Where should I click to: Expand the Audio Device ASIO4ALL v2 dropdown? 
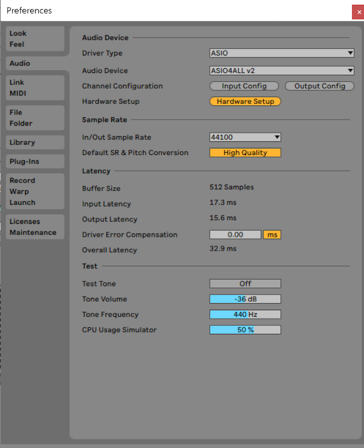[x=281, y=71]
